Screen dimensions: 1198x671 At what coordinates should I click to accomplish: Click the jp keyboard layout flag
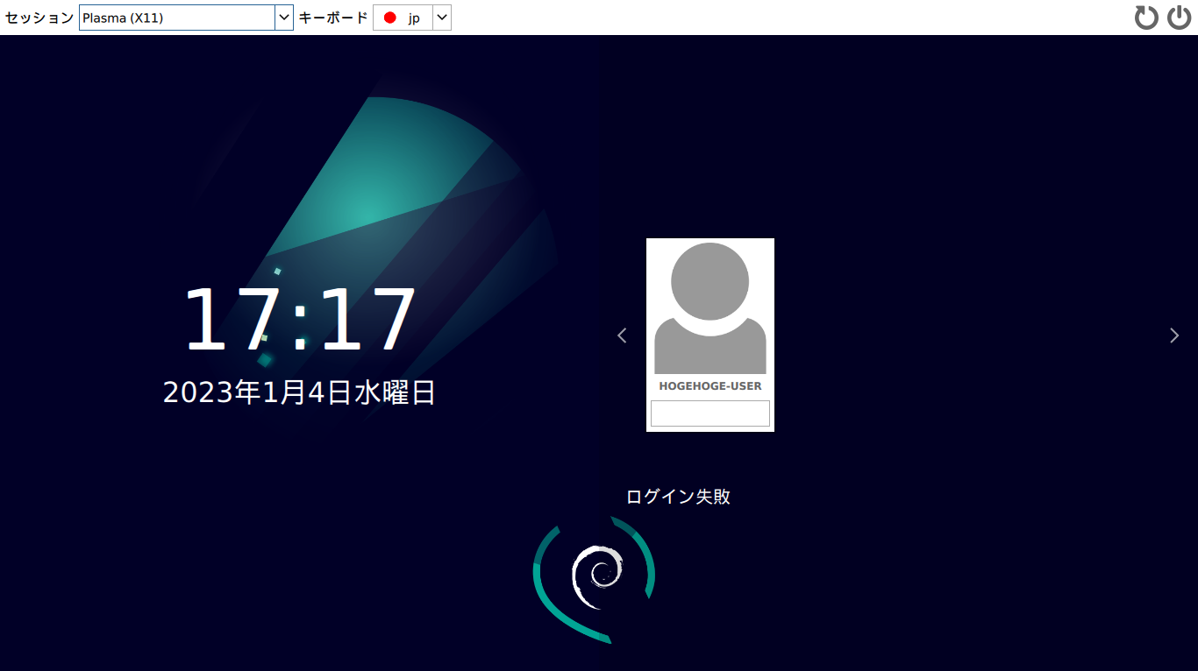click(x=390, y=18)
